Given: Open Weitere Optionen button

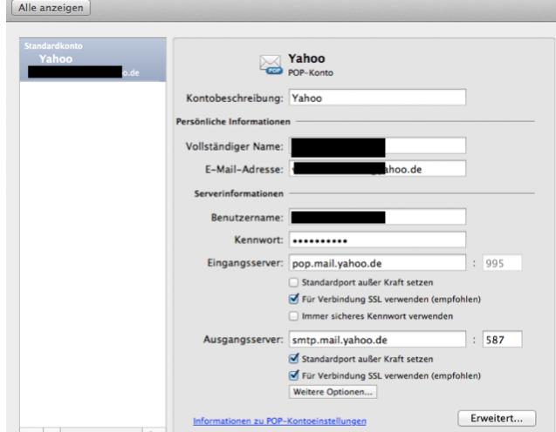Looking at the screenshot, I should pos(333,392).
